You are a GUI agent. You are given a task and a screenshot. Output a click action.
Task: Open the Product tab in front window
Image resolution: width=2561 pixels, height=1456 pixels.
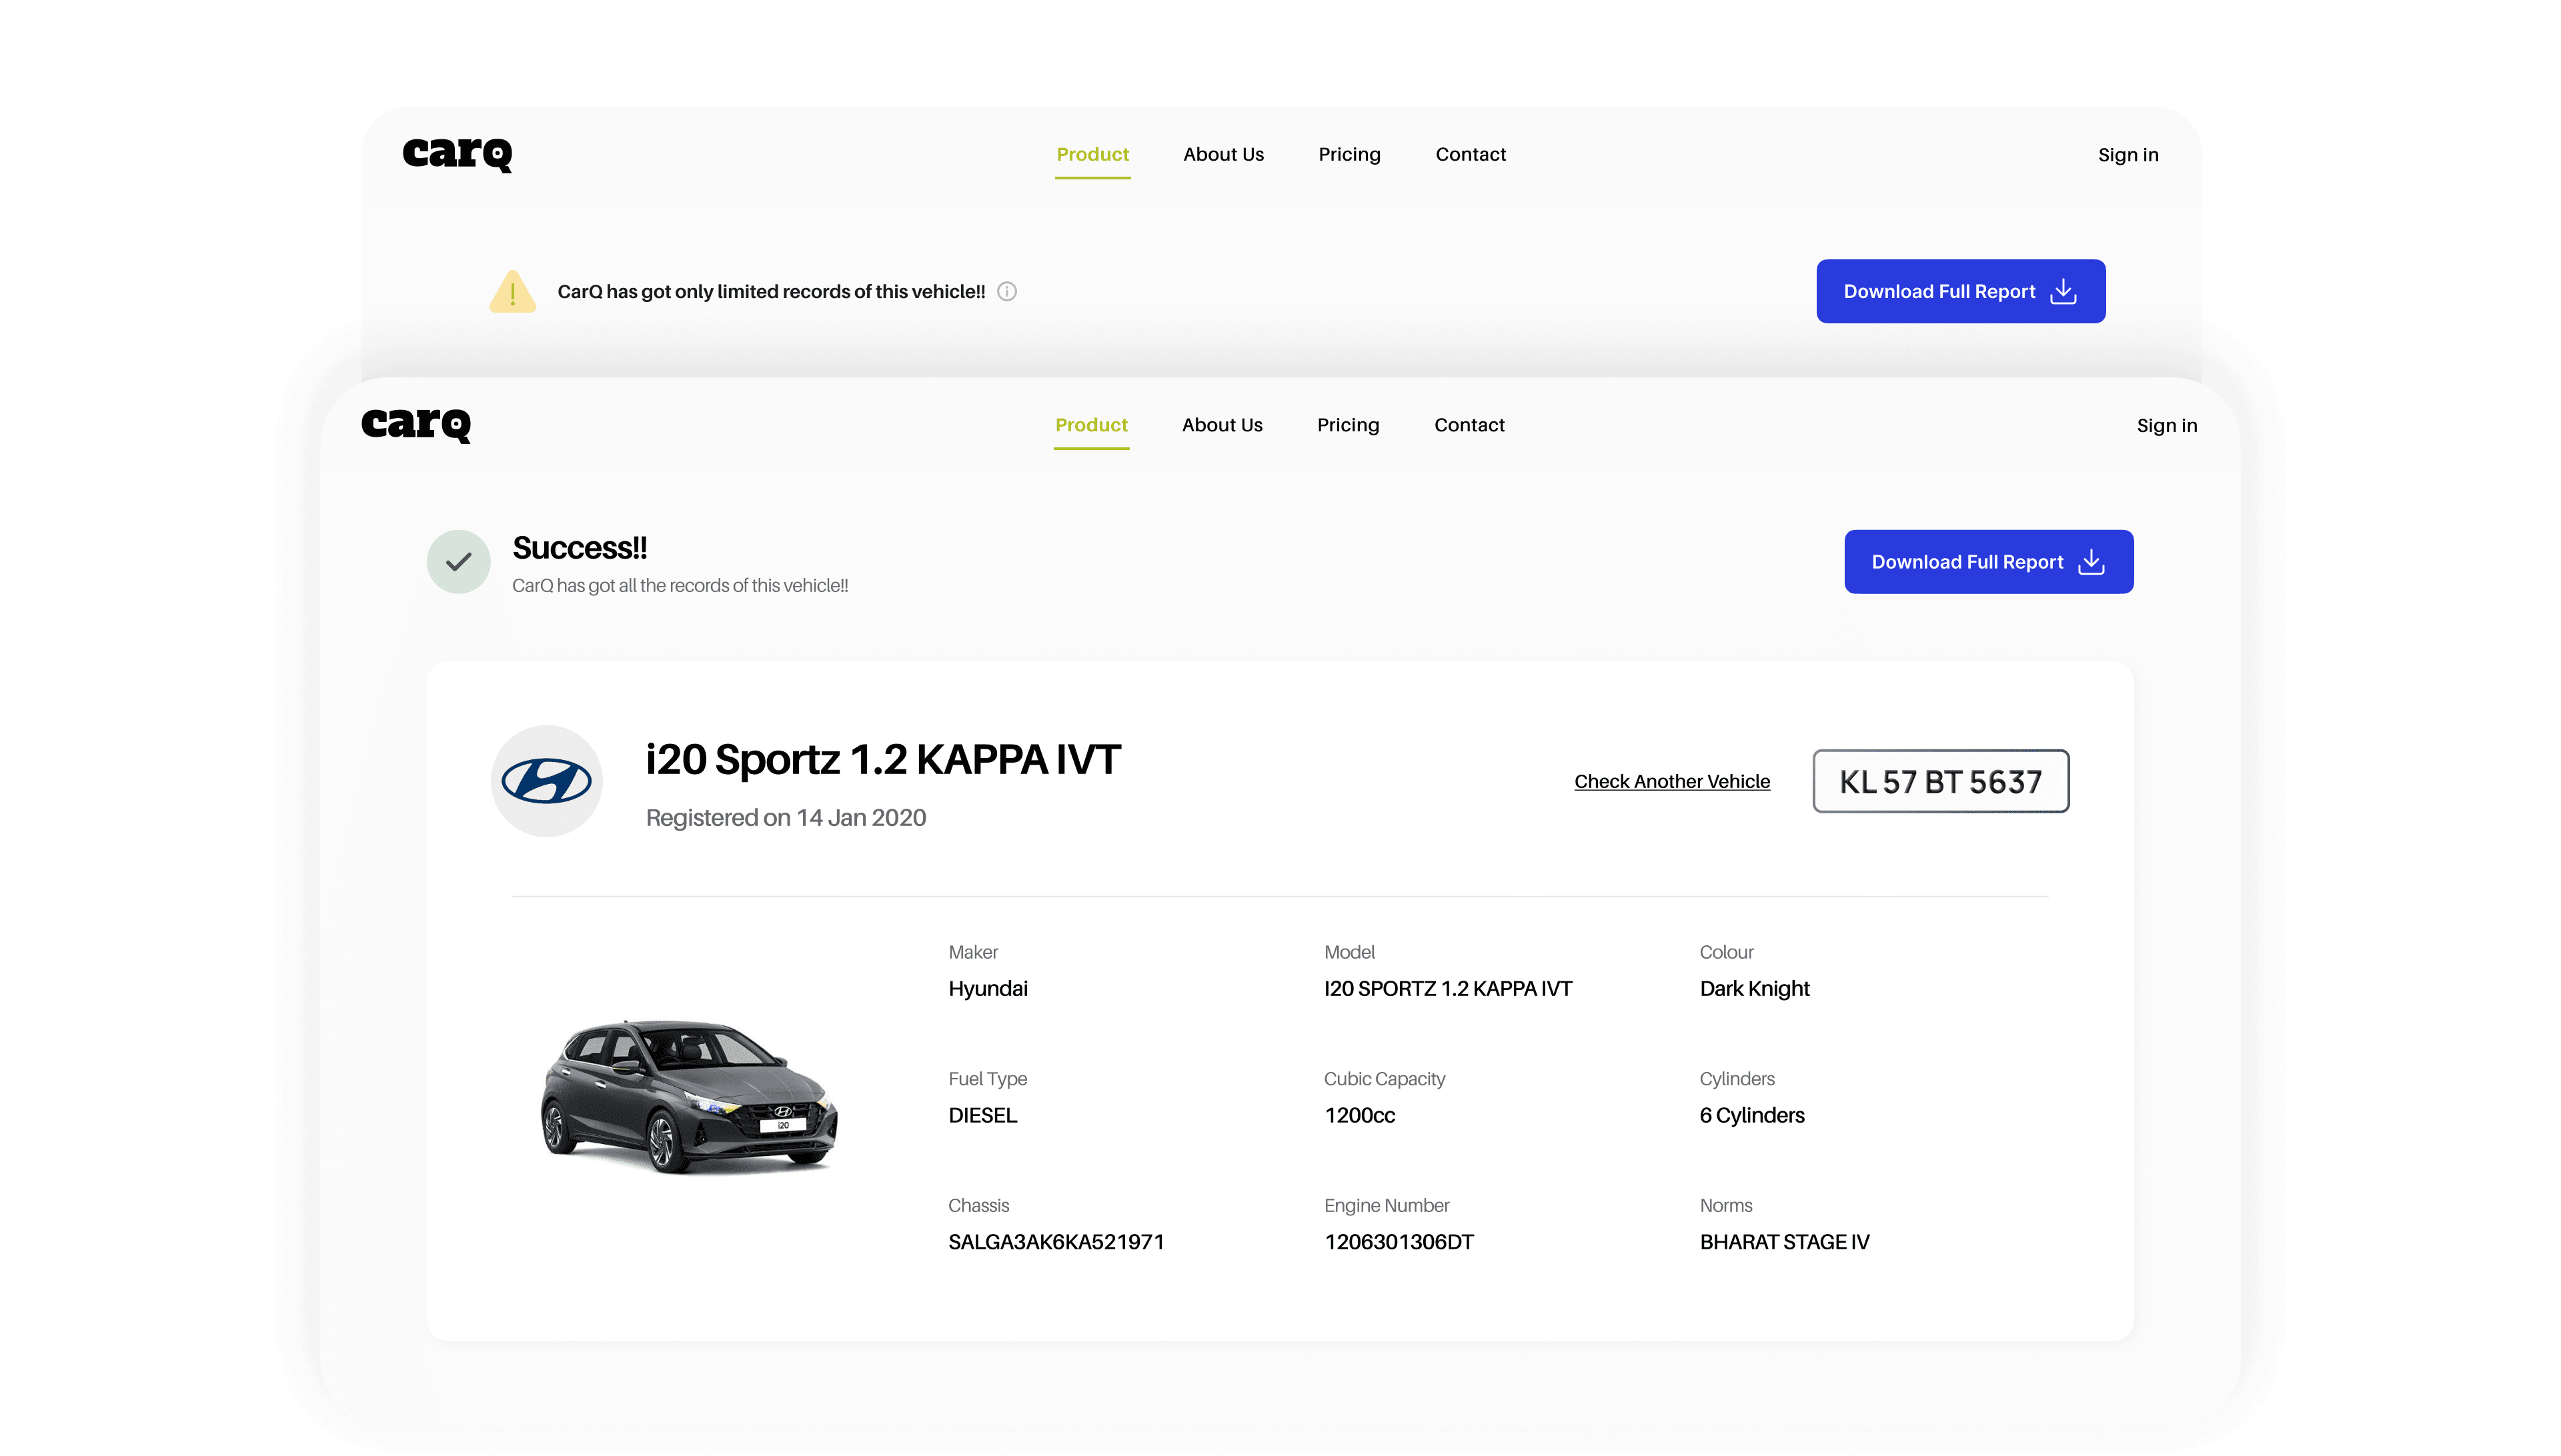1091,425
